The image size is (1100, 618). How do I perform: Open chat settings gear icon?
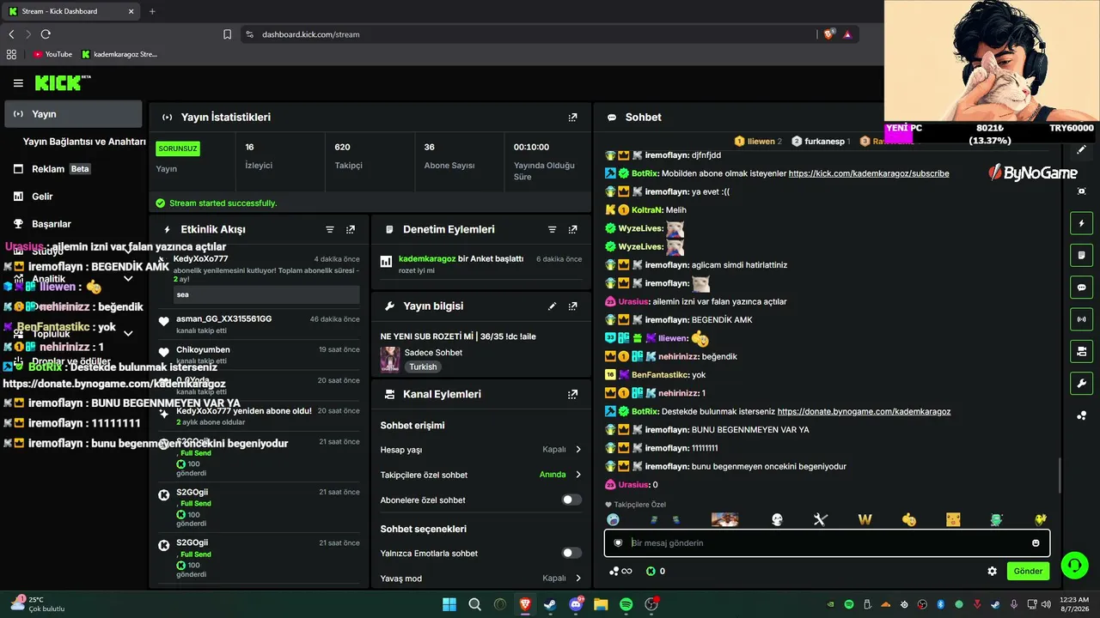pyautogui.click(x=993, y=571)
